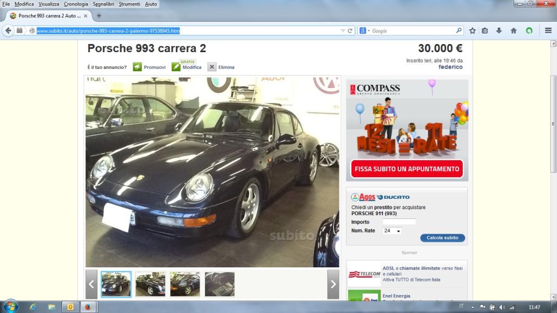The image size is (557, 313).
Task: Open the Strumenti menu
Action: 129,4
